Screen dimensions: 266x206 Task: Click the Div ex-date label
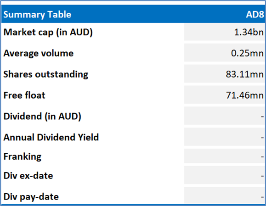point(28,176)
